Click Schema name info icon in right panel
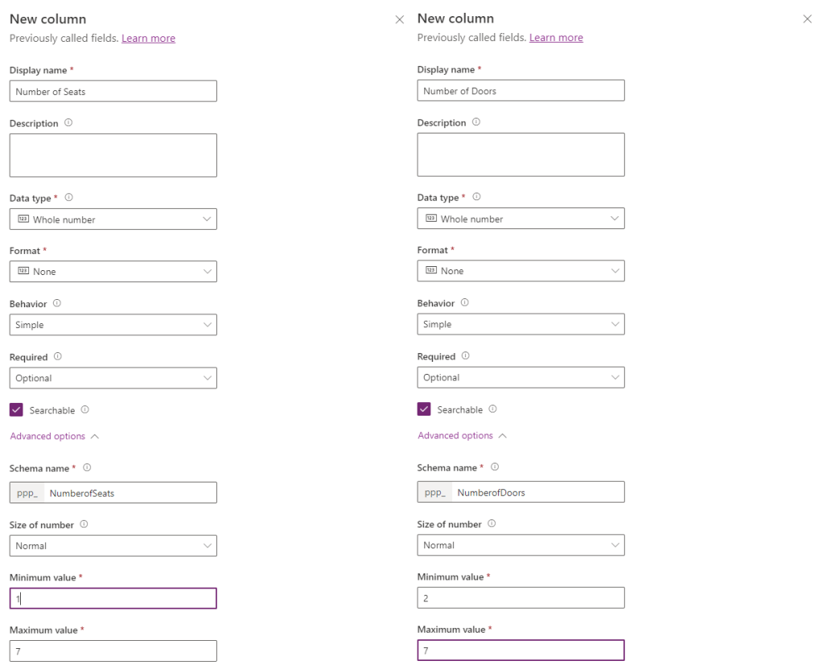Screen dimensions: 823x665 pos(495,467)
